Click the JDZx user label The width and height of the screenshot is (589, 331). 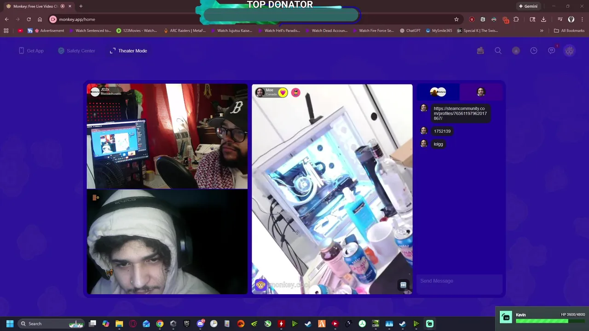[105, 91]
